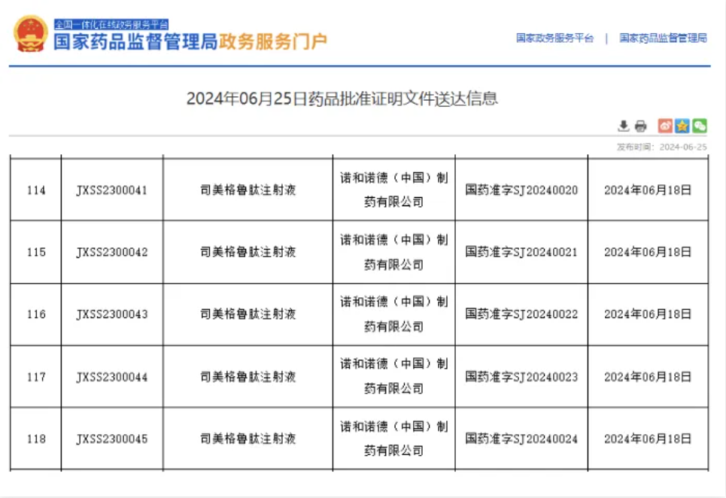Screen dimensions: 726x498
Task: Click the company name in row 114
Action: tap(394, 190)
